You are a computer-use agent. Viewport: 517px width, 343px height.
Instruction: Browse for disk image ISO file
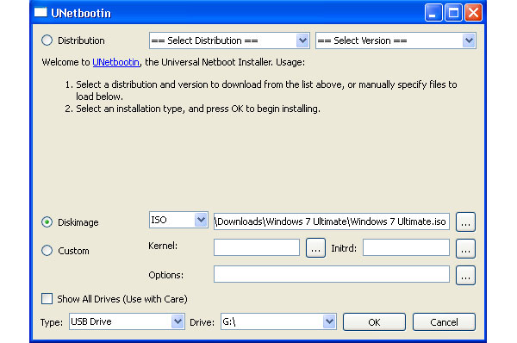coord(465,222)
